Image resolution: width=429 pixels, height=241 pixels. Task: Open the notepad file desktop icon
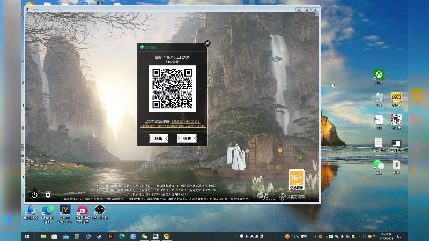coord(379,99)
